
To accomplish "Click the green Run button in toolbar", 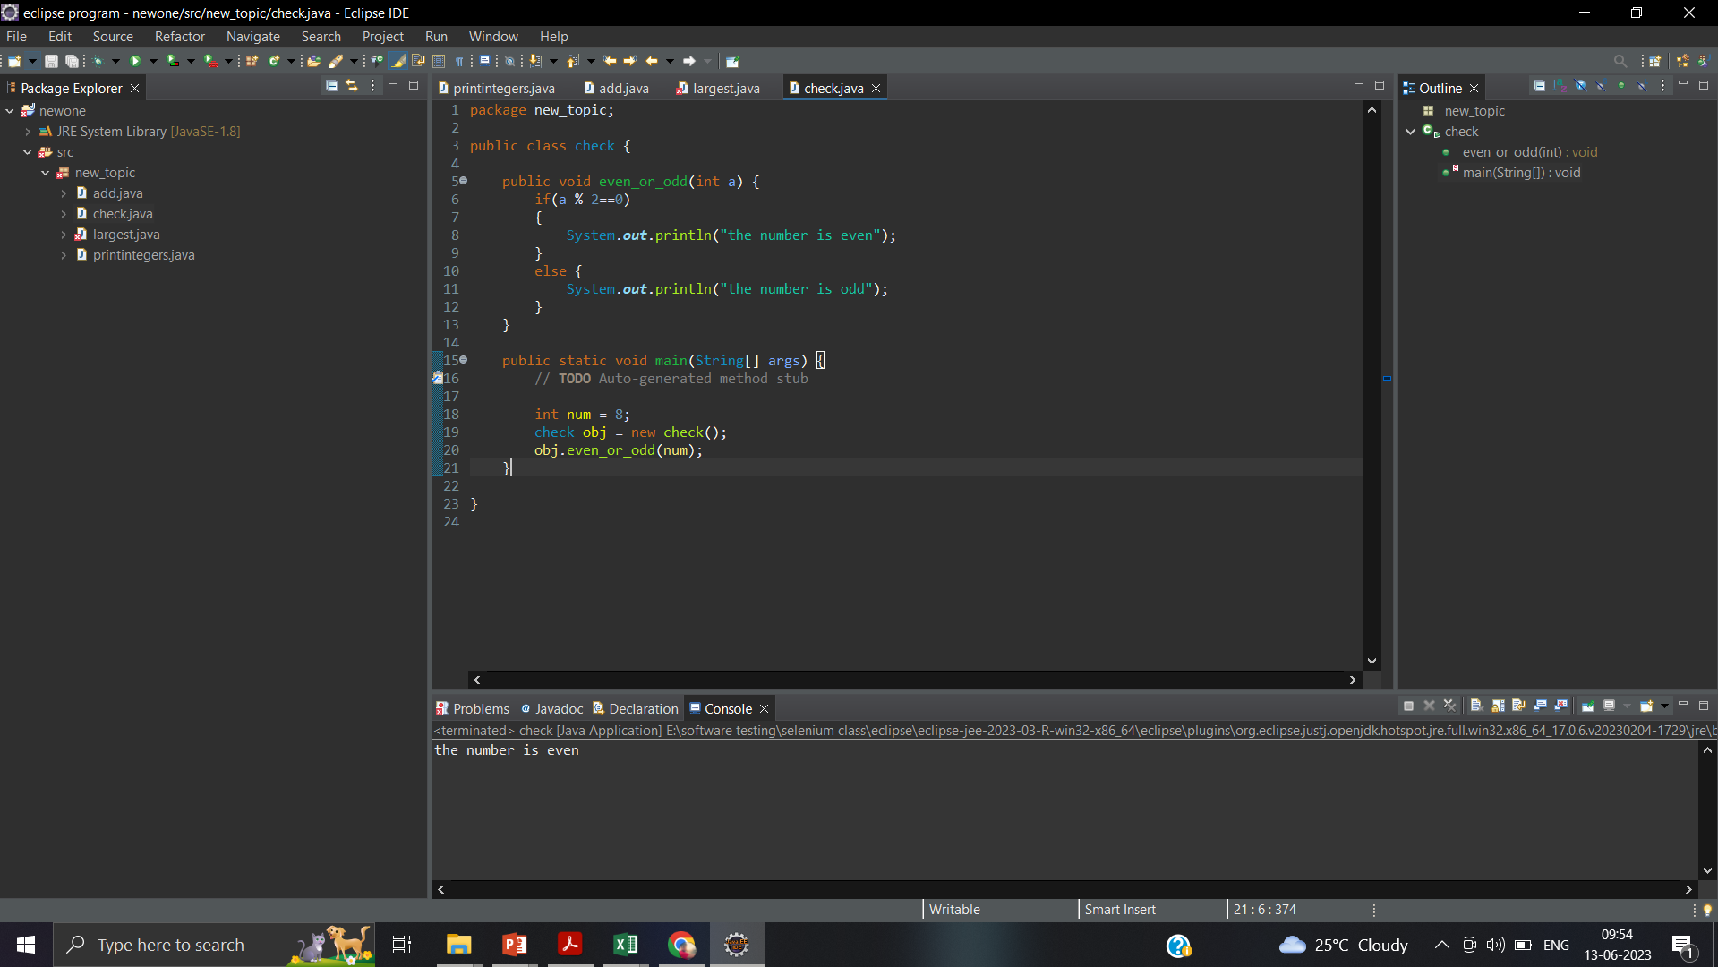I will [135, 61].
